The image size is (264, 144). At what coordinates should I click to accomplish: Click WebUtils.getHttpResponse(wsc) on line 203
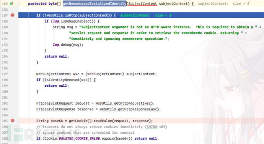coord(129,109)
